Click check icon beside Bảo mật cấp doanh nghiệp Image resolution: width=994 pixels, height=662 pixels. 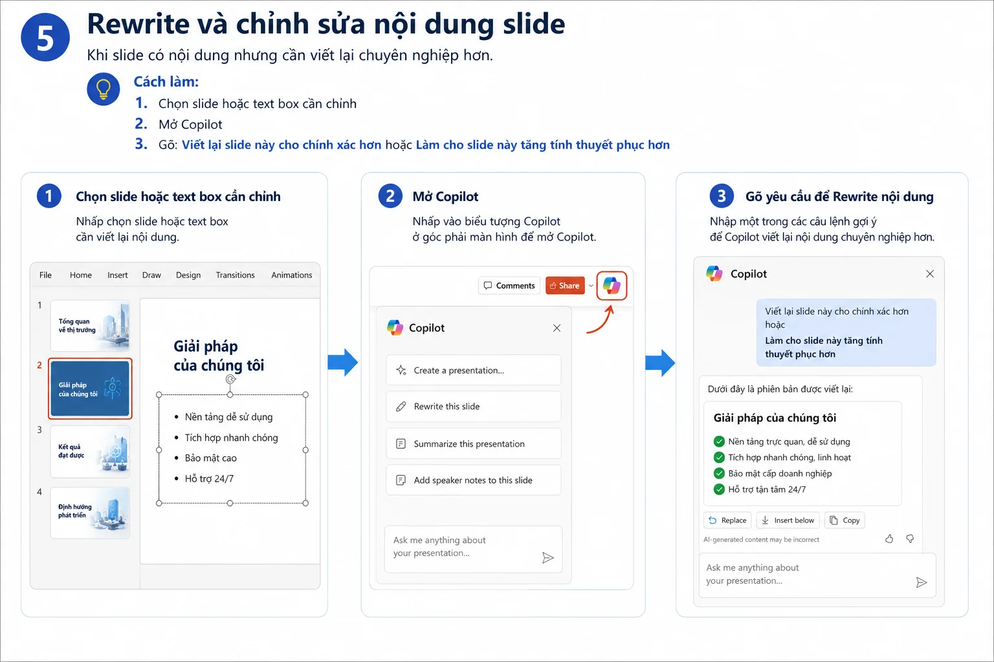pos(719,473)
